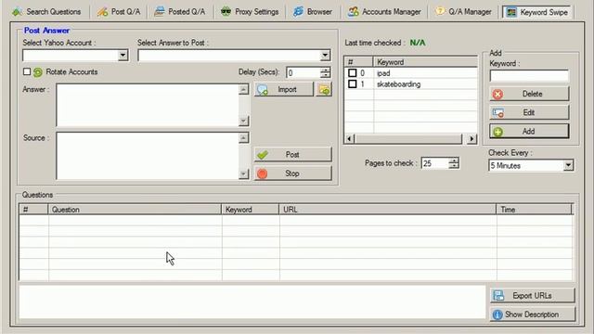Click Answer box scroll down arrow
This screenshot has height=334, width=594.
coord(243,121)
